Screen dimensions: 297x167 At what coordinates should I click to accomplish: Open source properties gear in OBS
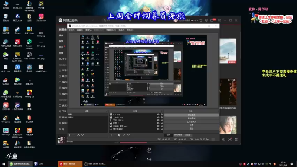coord(119,135)
